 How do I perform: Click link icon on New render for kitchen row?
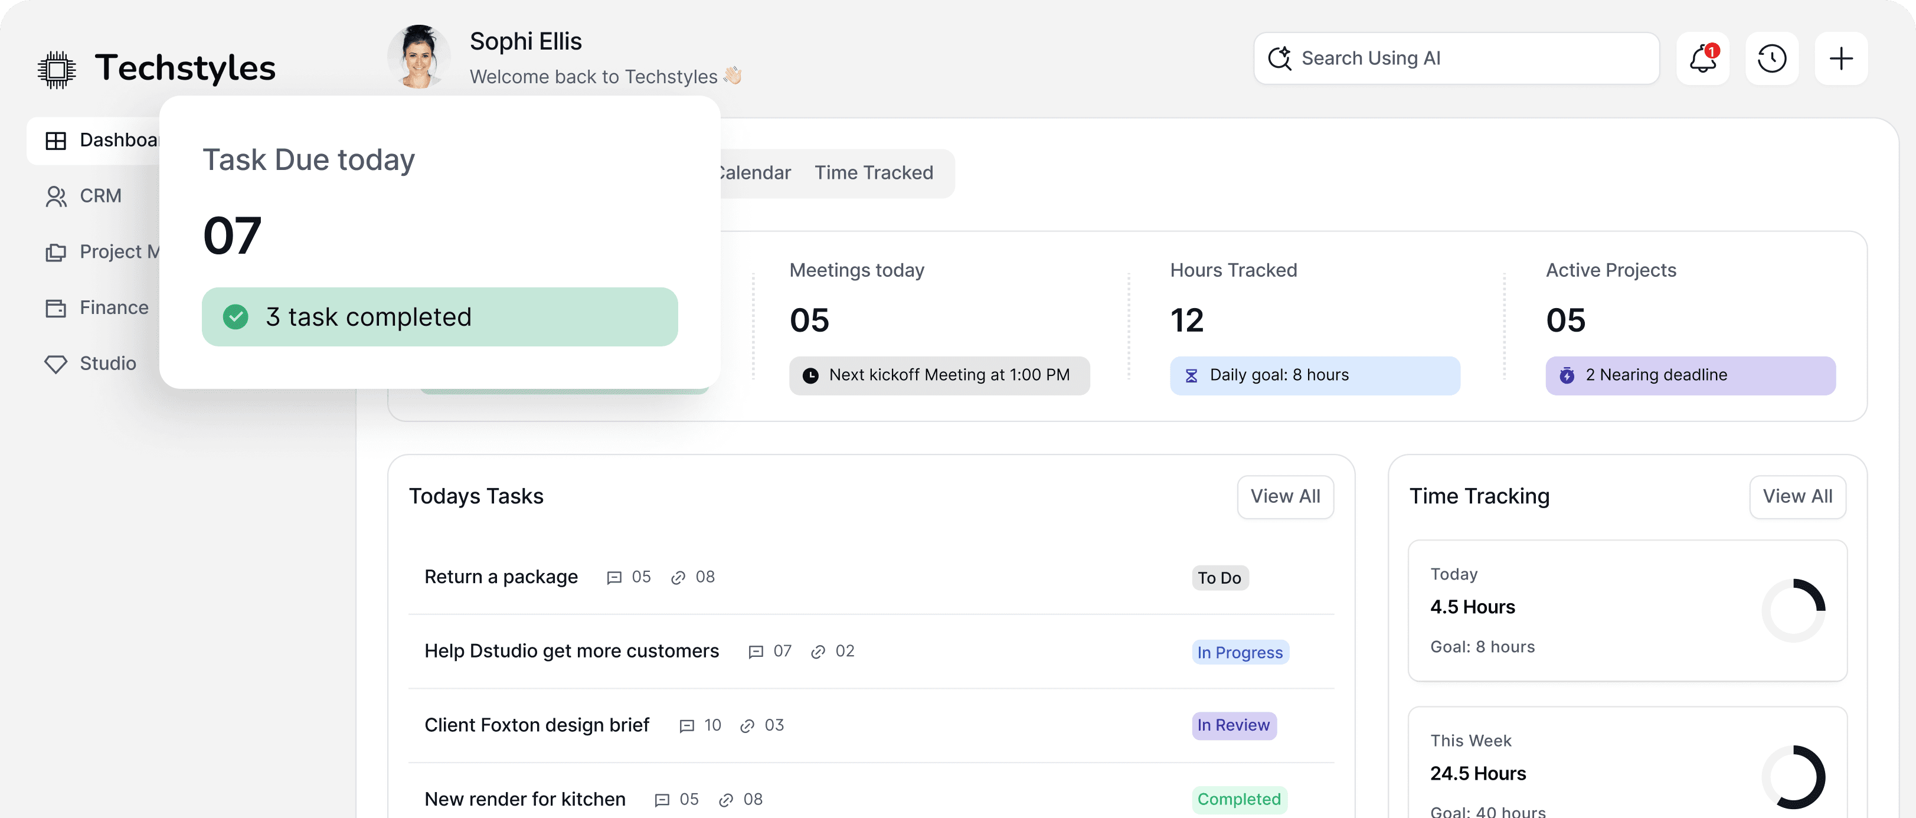point(726,800)
